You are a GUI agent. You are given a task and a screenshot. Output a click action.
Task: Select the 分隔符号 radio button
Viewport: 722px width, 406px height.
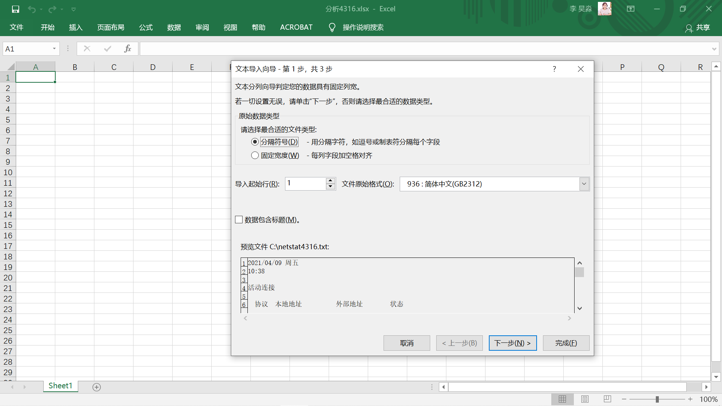[255, 142]
